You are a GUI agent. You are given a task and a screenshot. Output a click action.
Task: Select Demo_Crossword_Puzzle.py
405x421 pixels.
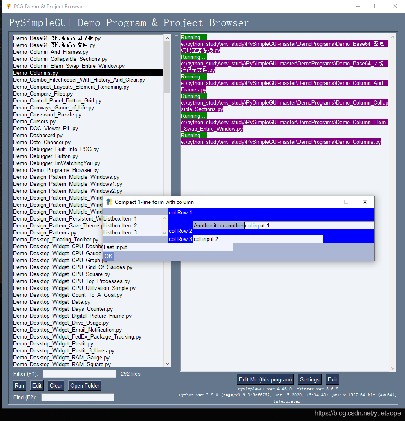click(88, 115)
